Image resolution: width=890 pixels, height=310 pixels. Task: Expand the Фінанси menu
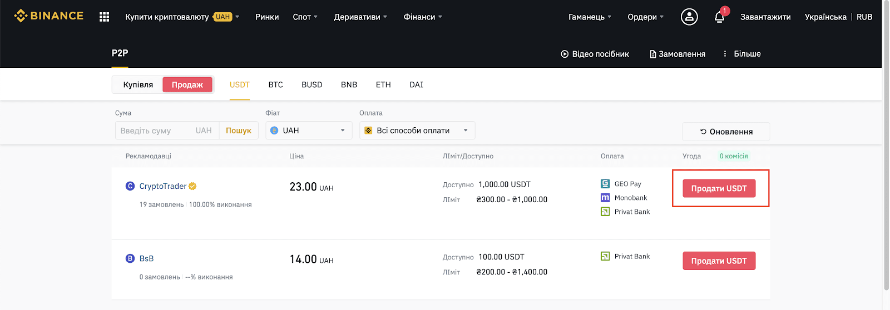click(x=423, y=17)
